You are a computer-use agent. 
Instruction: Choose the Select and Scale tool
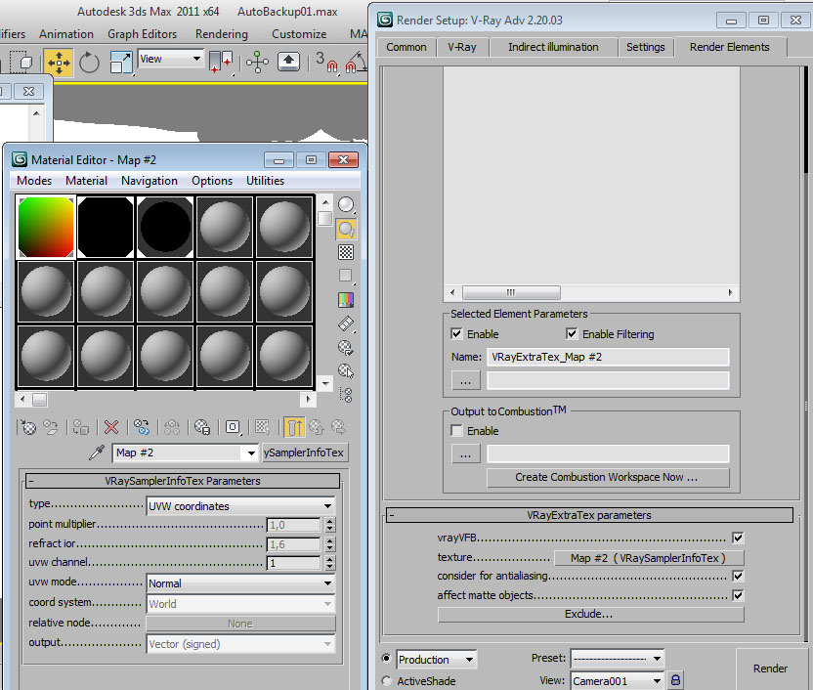click(121, 63)
